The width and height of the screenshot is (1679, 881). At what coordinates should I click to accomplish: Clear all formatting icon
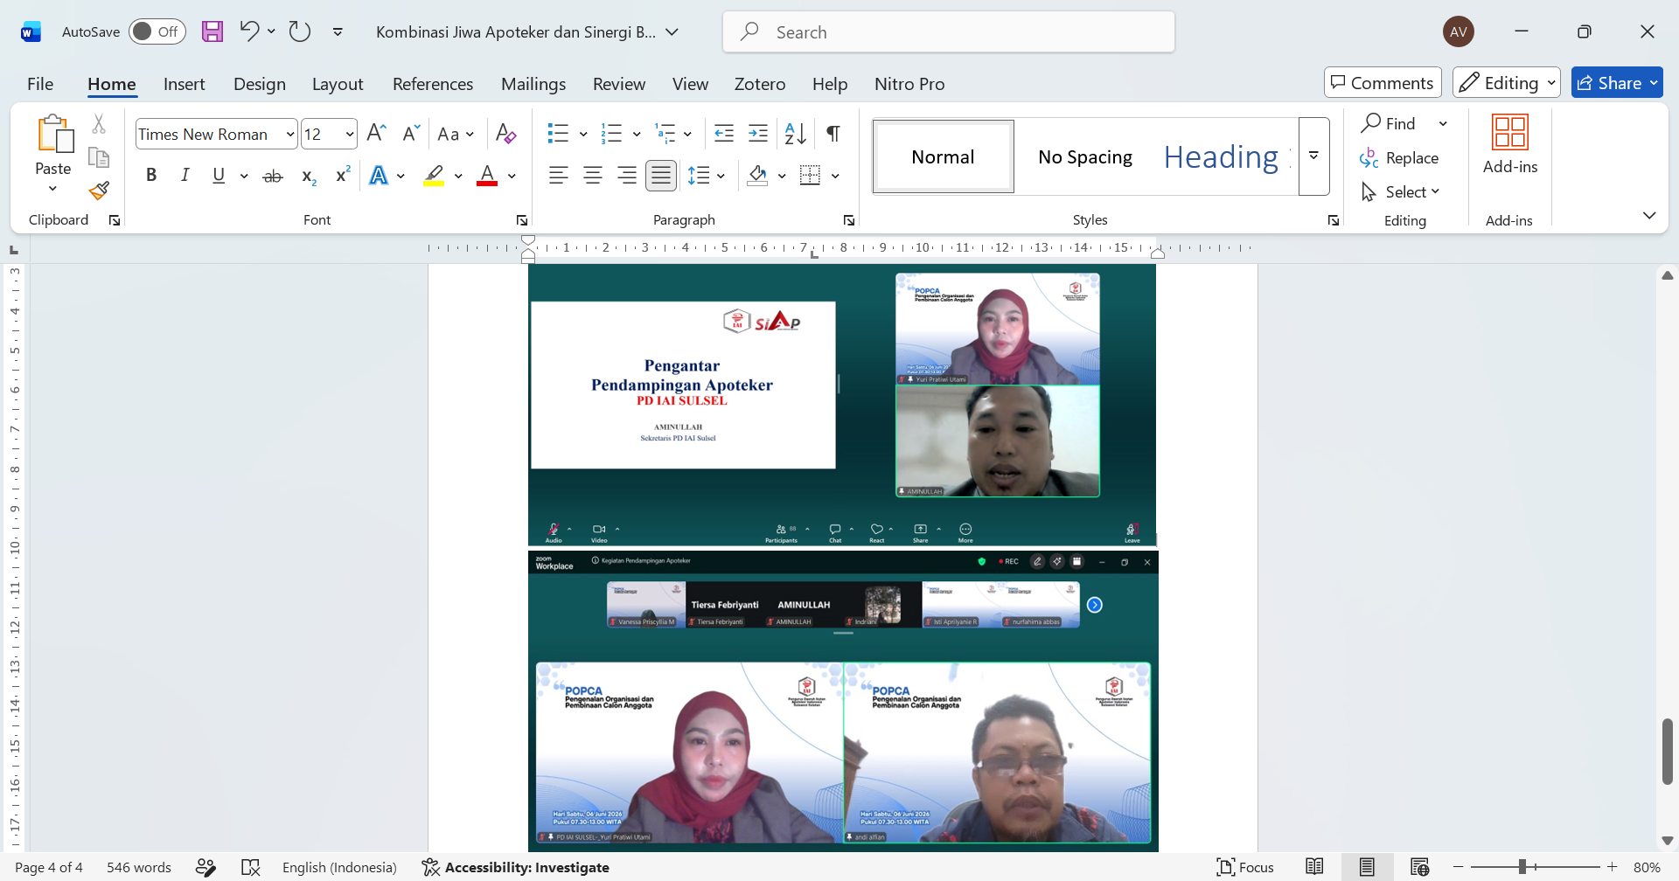(505, 134)
